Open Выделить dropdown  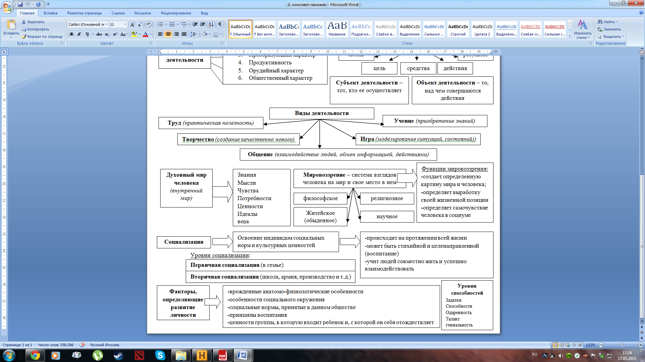611,37
